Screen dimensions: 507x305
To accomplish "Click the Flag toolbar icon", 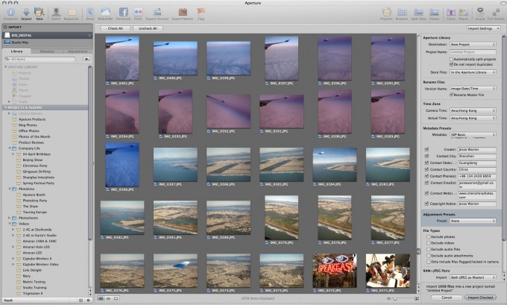I will point(201,13).
